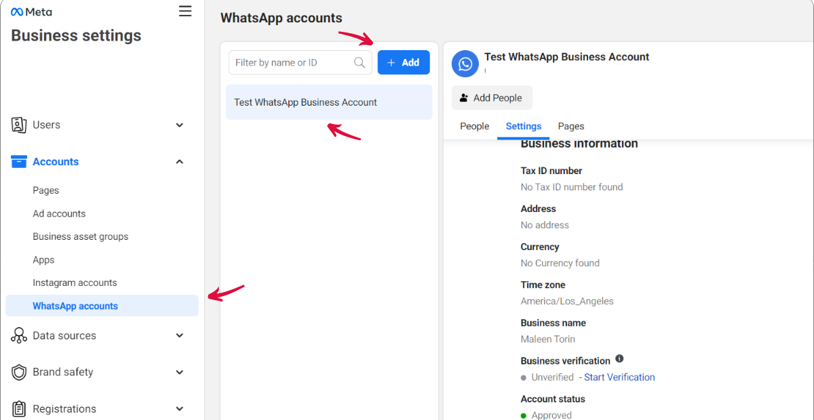Viewport: 814px width, 420px height.
Task: Click the Meta logo
Action: pos(31,12)
